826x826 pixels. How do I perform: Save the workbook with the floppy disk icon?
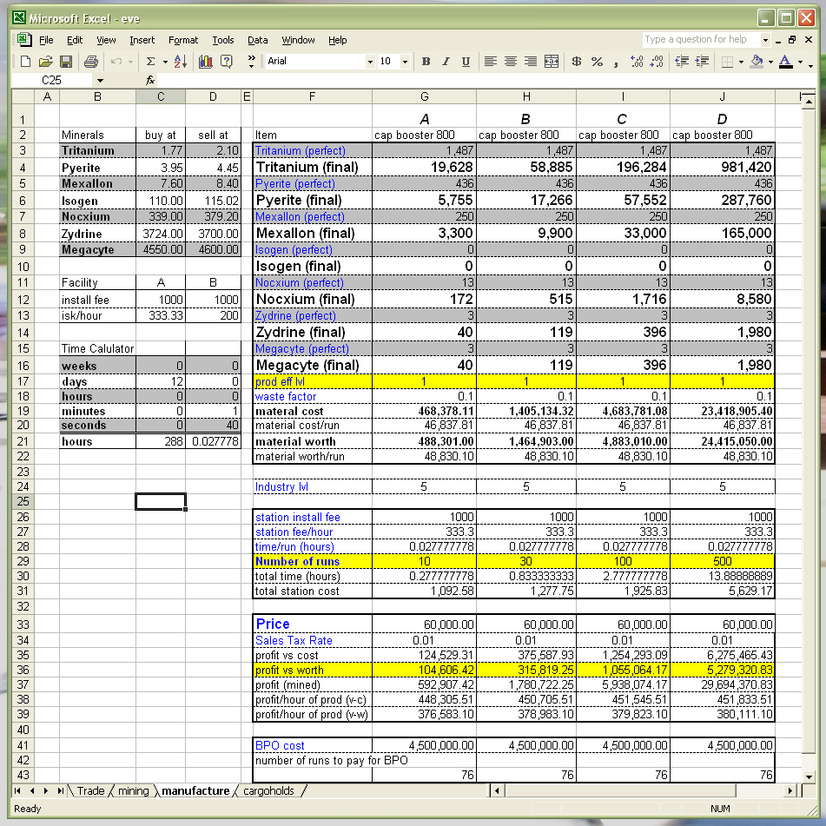(66, 62)
